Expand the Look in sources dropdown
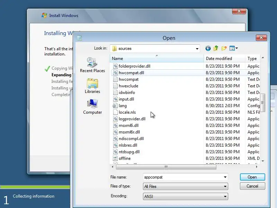277x208 pixels. 197,49
